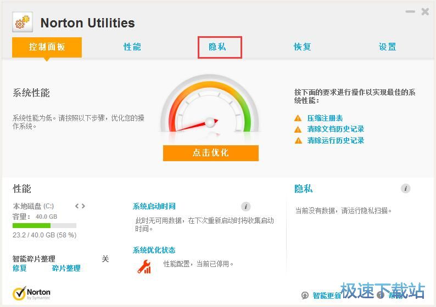Click the orange 点击优化 button
The image size is (436, 307).
tap(211, 153)
